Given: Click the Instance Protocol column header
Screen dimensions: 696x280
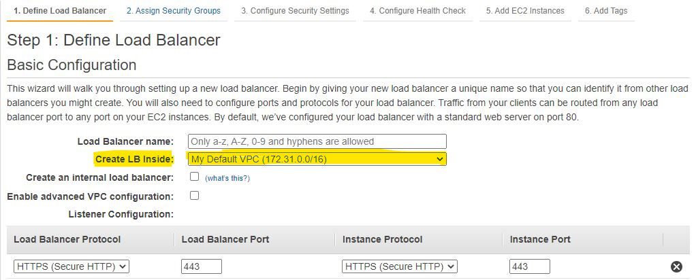Looking at the screenshot, I should point(383,239).
